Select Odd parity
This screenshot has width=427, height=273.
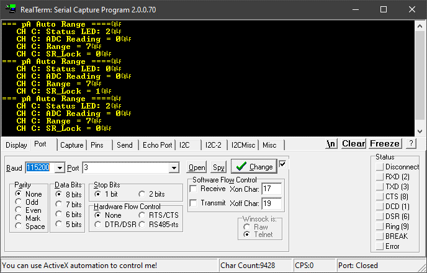(x=19, y=202)
